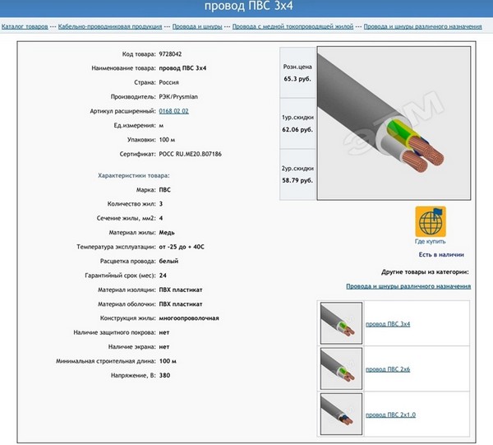
Task: Open the провод ПВС 2х6 related product thumbnail
Action: pyautogui.click(x=341, y=369)
